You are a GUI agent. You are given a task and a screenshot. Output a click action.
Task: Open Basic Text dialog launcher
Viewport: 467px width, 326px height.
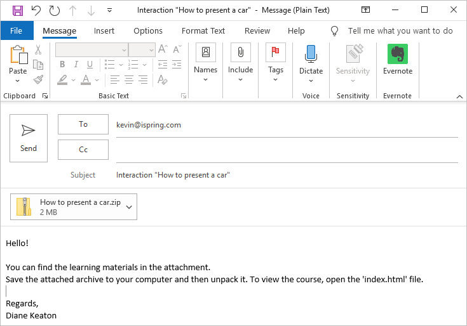coord(184,96)
